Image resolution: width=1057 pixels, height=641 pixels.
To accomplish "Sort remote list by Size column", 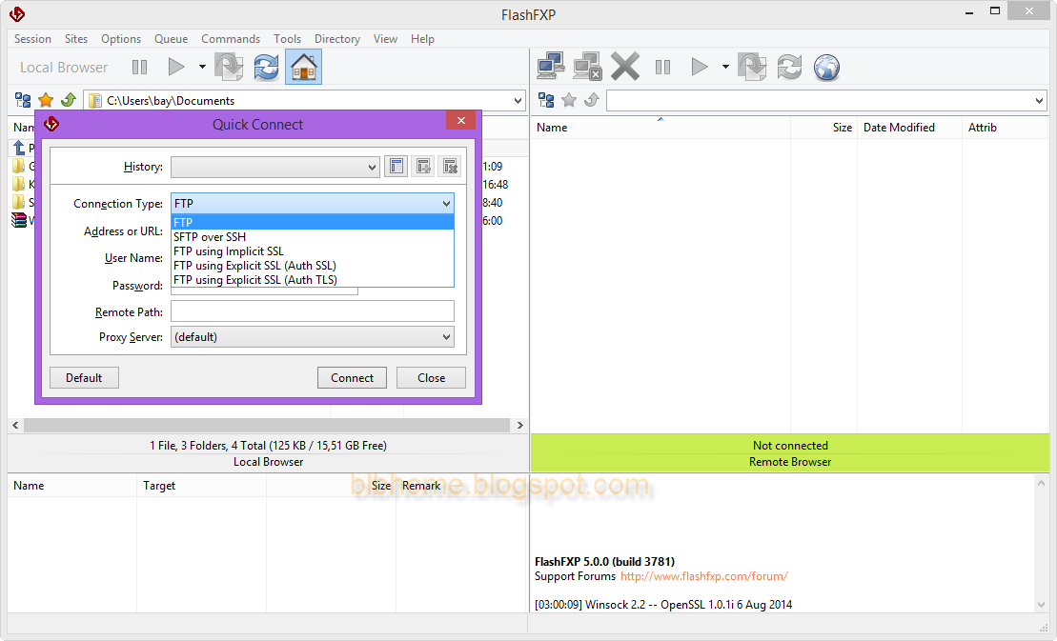I will click(823, 128).
